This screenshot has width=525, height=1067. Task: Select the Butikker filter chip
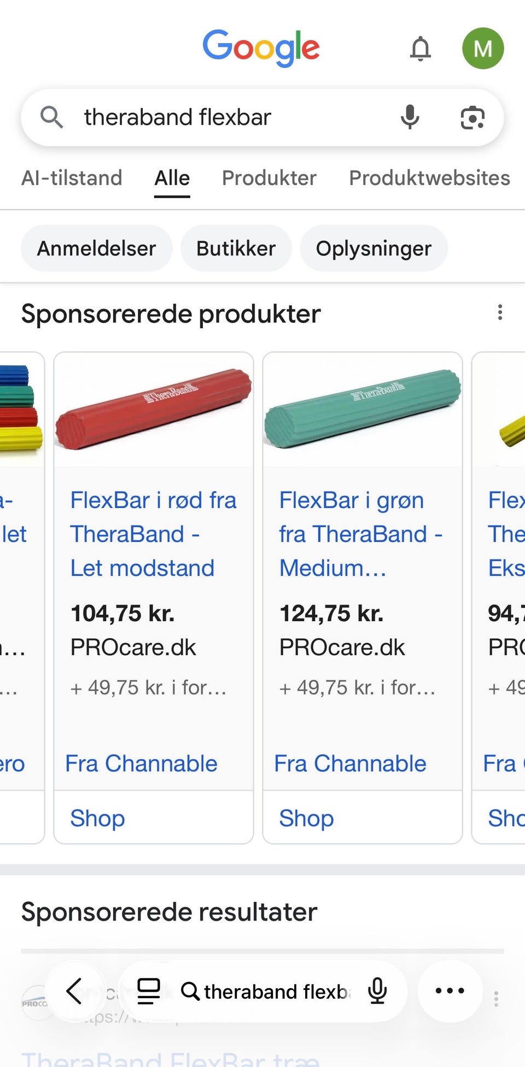tap(236, 249)
